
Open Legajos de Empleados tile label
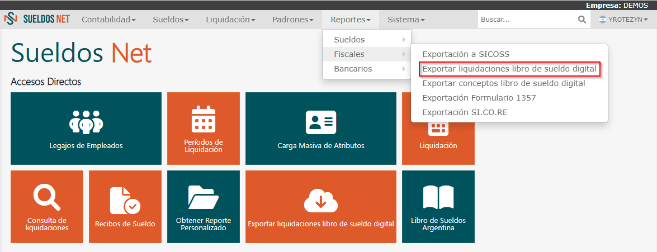point(86,146)
